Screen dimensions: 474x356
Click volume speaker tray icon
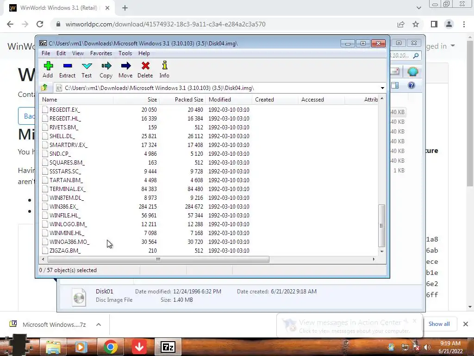coord(427,347)
